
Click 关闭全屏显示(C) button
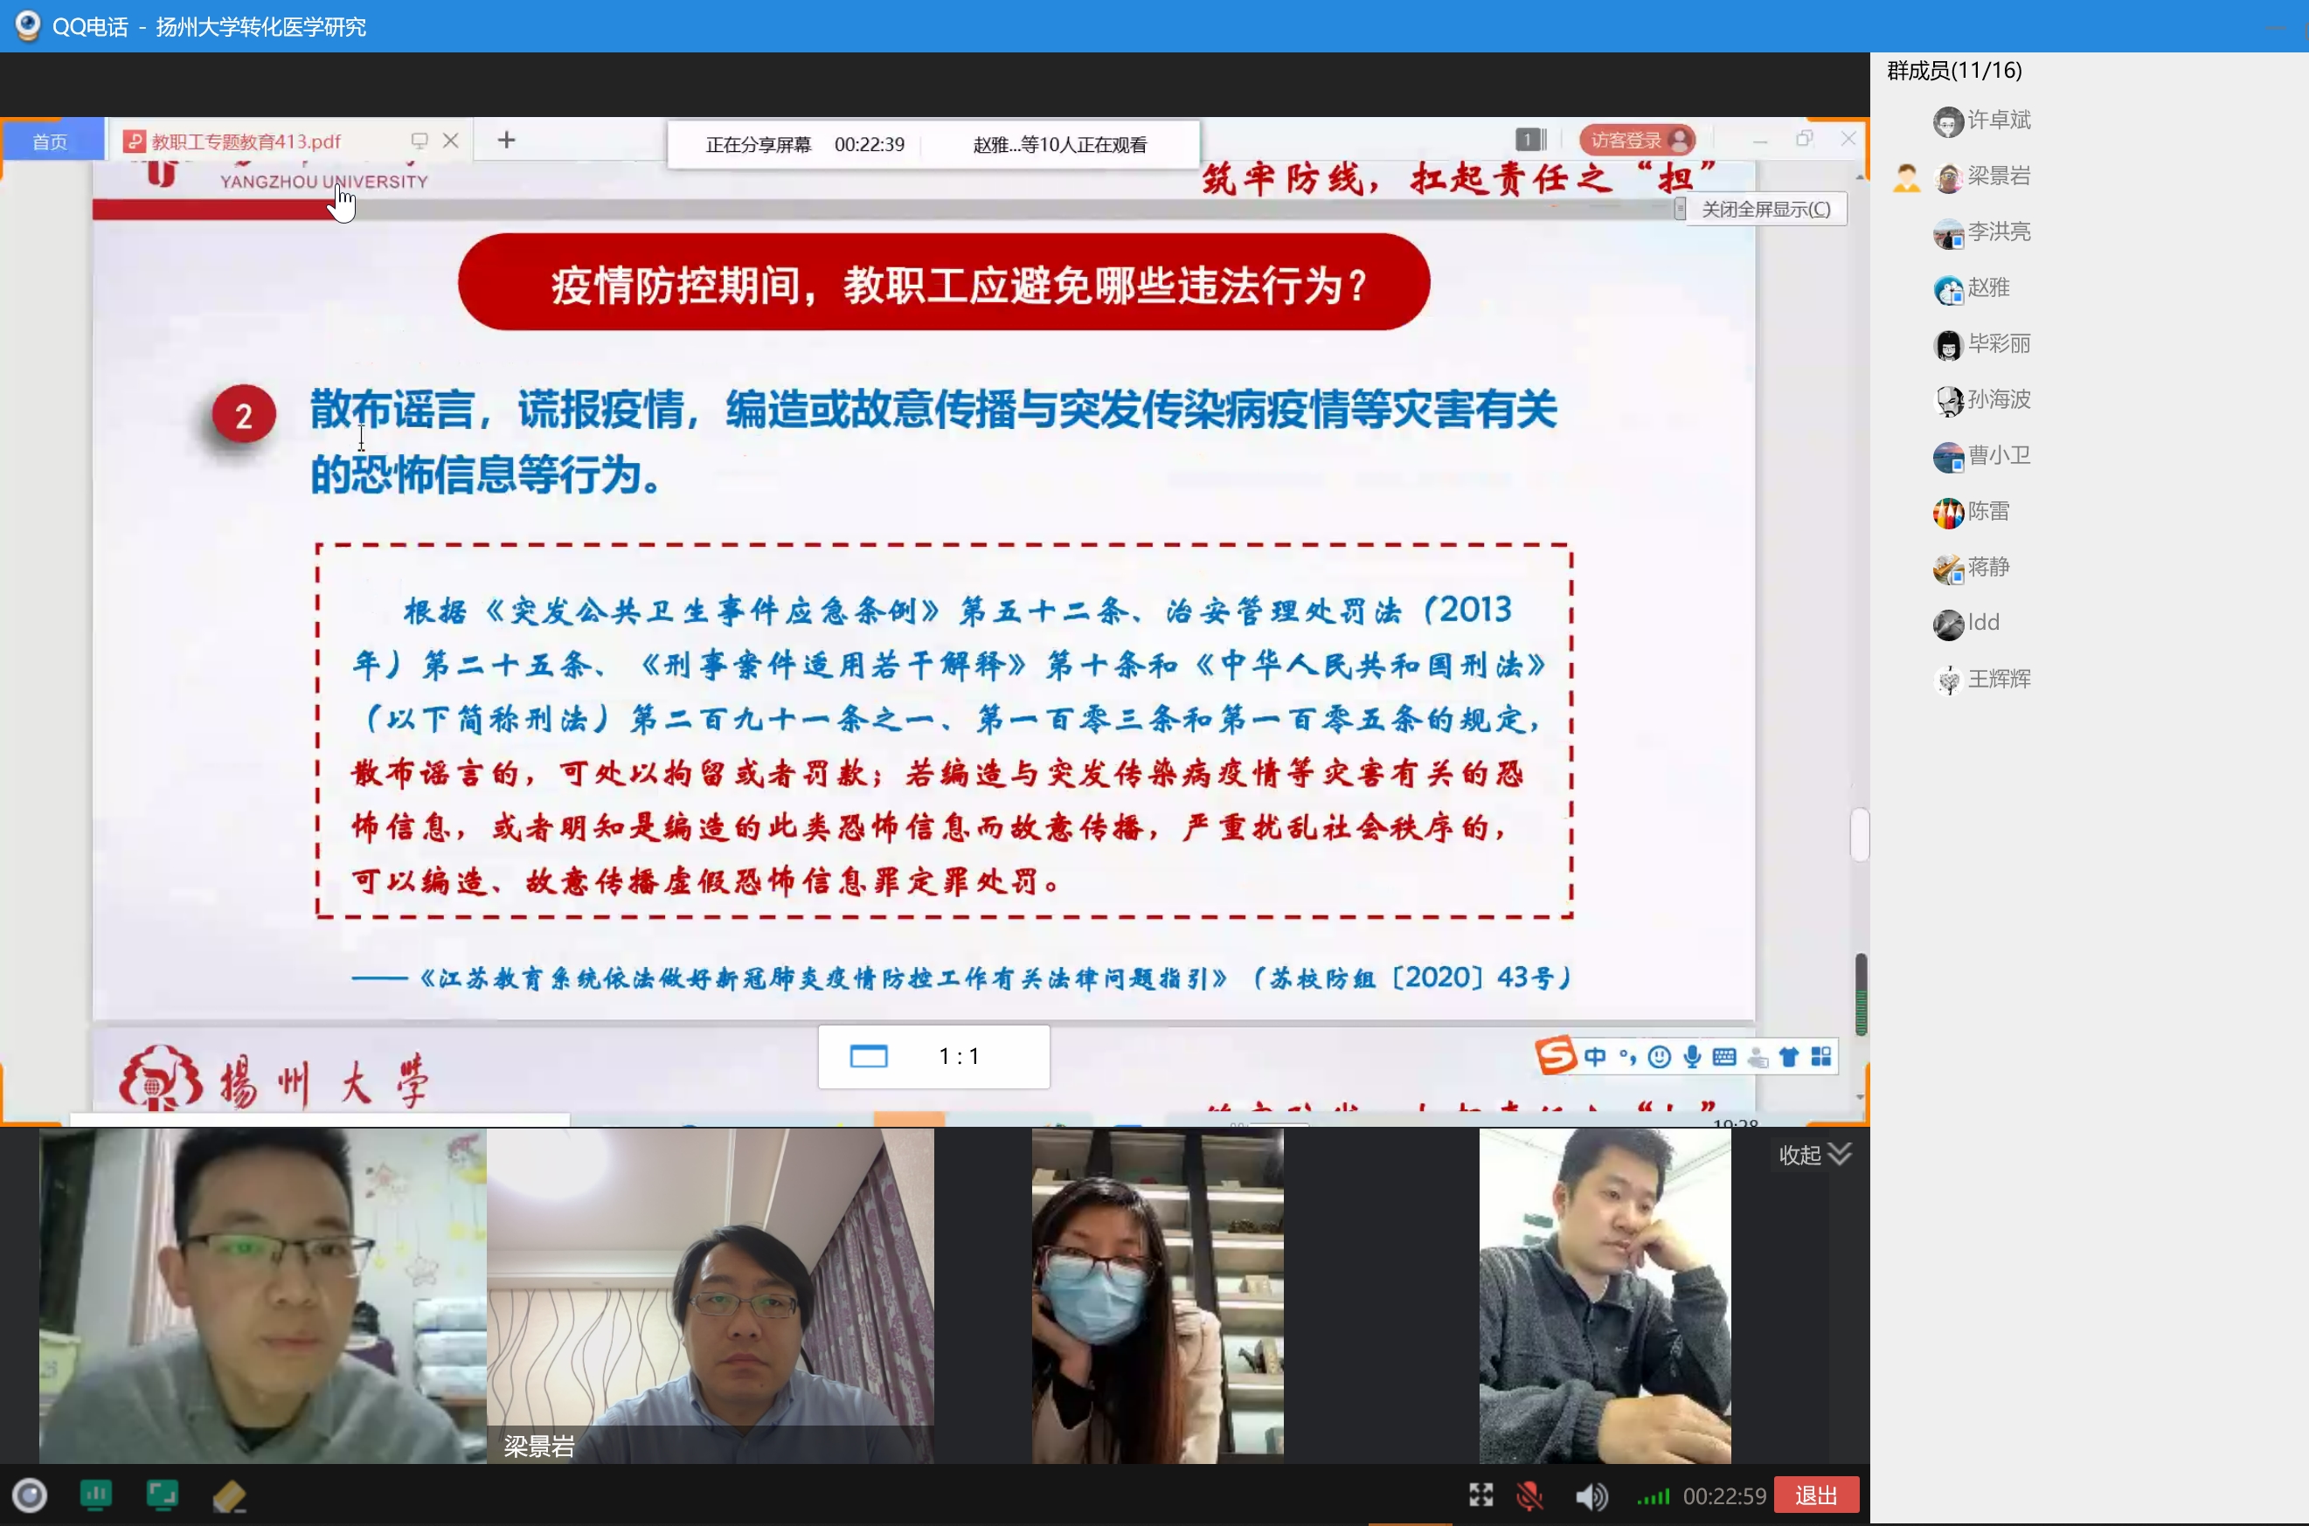pos(1765,210)
